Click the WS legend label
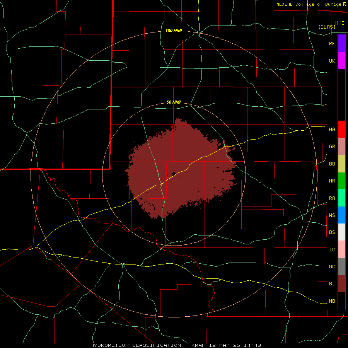The height and width of the screenshot is (348, 348). click(x=332, y=215)
